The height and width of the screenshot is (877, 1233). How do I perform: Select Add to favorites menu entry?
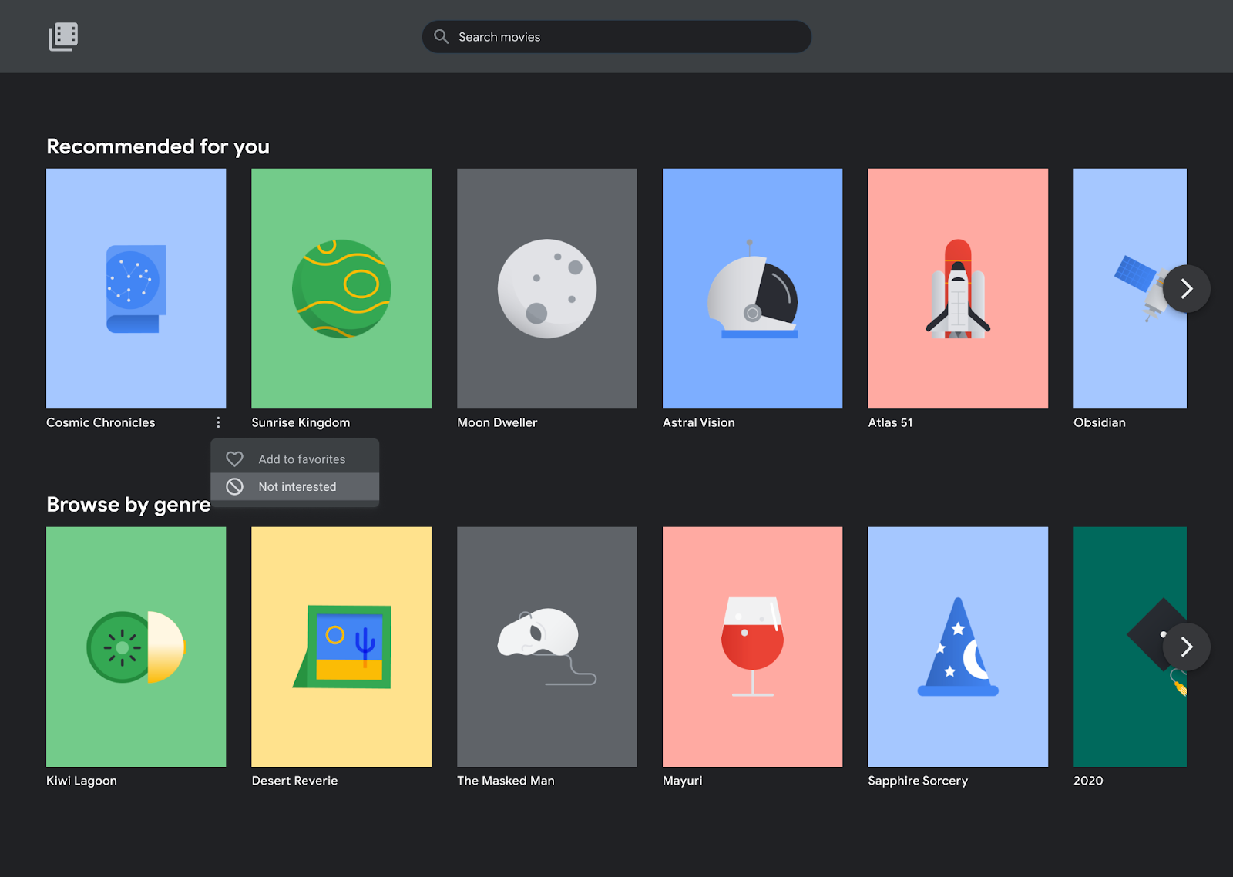pos(301,459)
